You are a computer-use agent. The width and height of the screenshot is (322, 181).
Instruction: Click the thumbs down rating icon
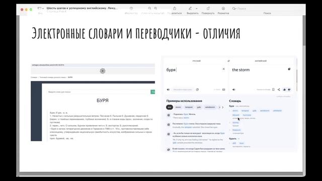pos(289,89)
